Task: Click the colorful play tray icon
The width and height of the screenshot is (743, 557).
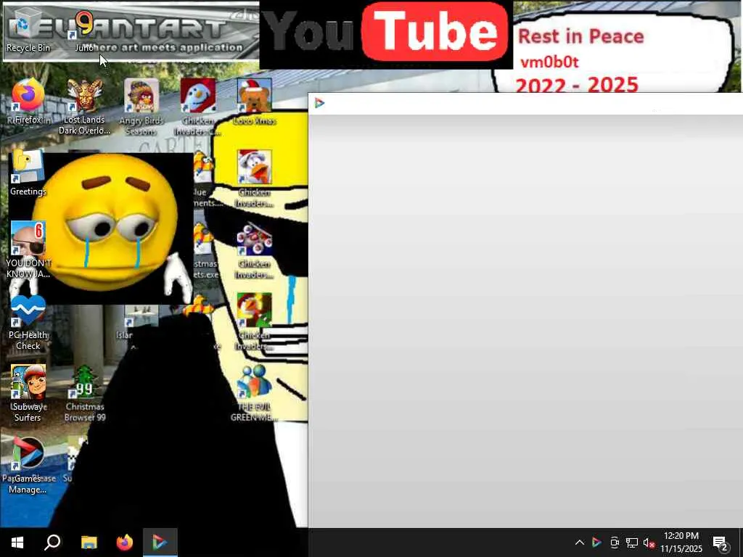Action: [596, 542]
